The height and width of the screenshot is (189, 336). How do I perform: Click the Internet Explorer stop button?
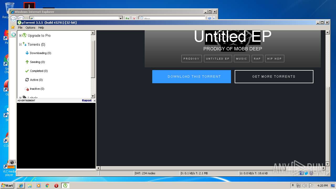tap(134, 18)
